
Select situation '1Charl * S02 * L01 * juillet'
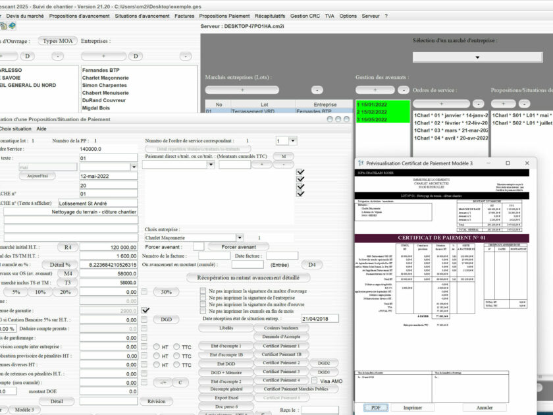(x=522, y=123)
